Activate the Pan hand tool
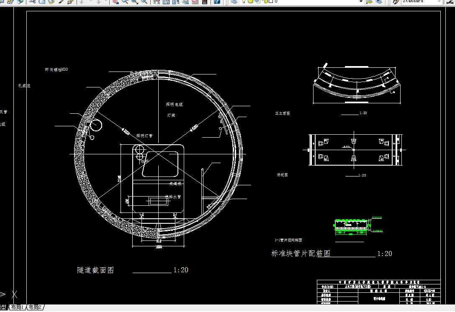 (x=116, y=1)
